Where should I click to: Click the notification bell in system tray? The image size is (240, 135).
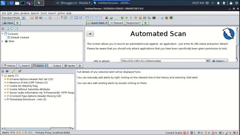(218, 3)
